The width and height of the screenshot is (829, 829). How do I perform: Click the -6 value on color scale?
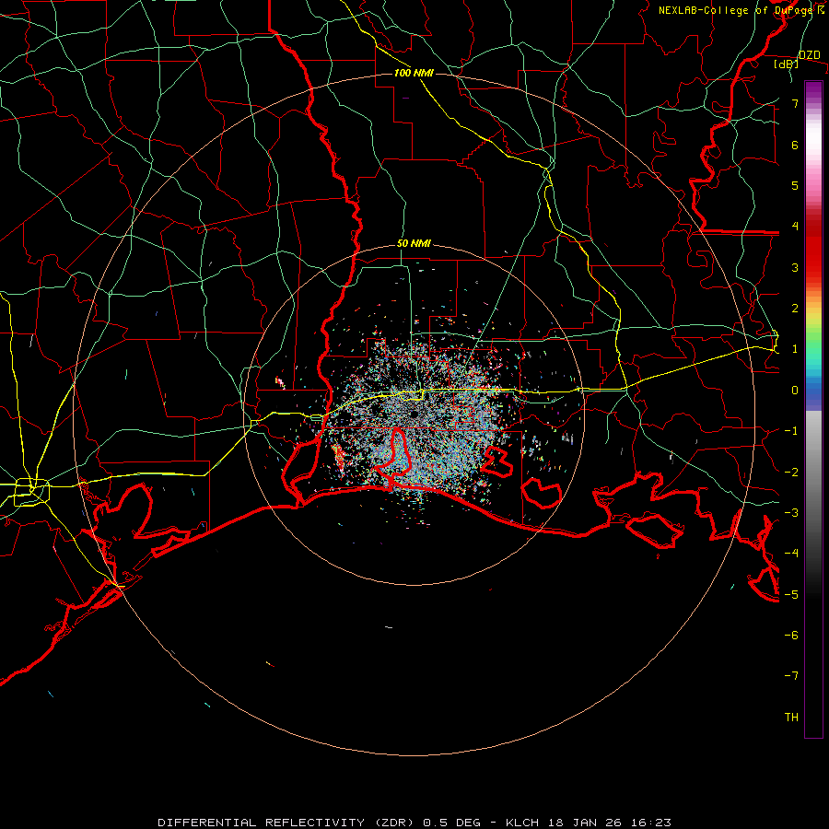click(x=791, y=636)
